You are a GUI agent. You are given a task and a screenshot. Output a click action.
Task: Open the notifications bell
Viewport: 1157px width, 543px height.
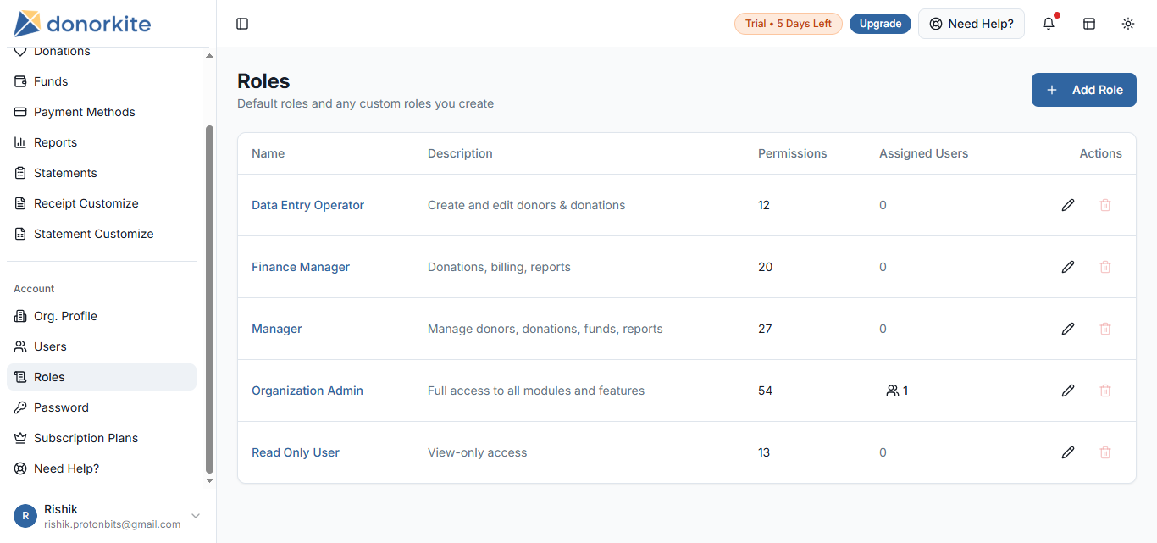(x=1049, y=24)
